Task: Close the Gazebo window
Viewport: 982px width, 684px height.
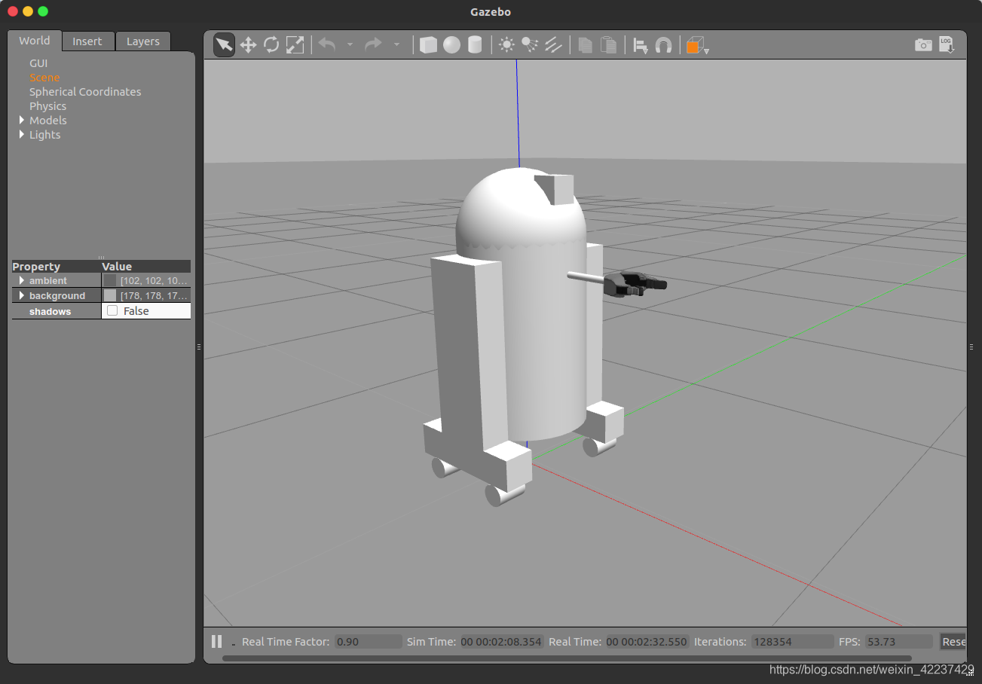Action: tap(12, 11)
